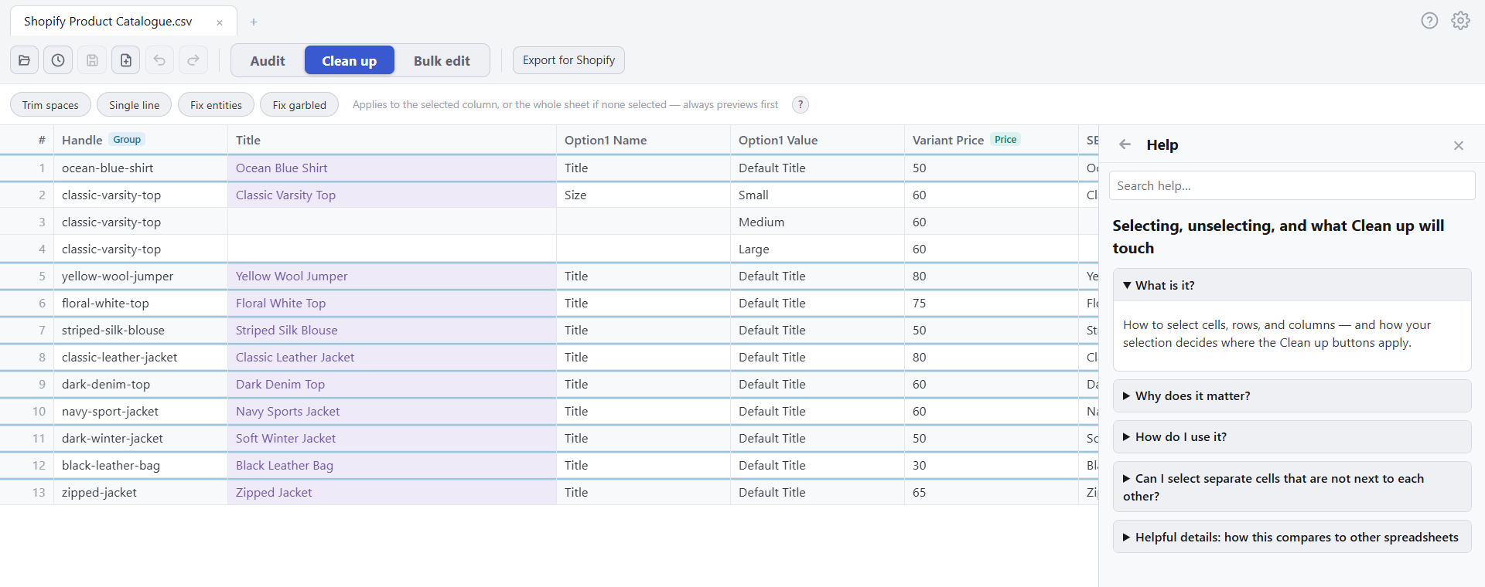
Task: Click the Export for Shopify button
Action: coord(568,60)
